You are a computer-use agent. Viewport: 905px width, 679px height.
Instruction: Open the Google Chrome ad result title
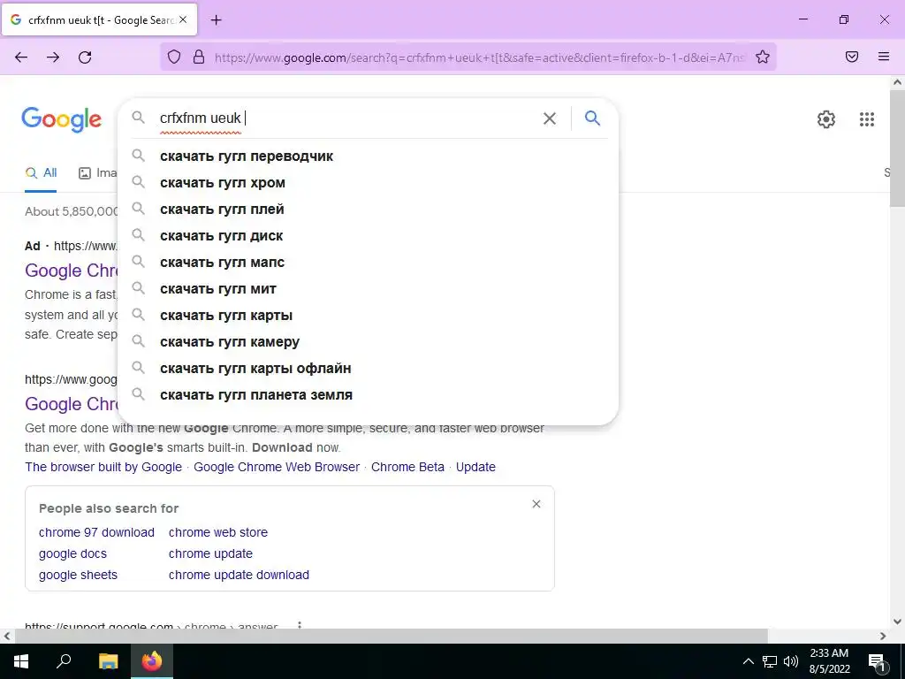coord(71,271)
